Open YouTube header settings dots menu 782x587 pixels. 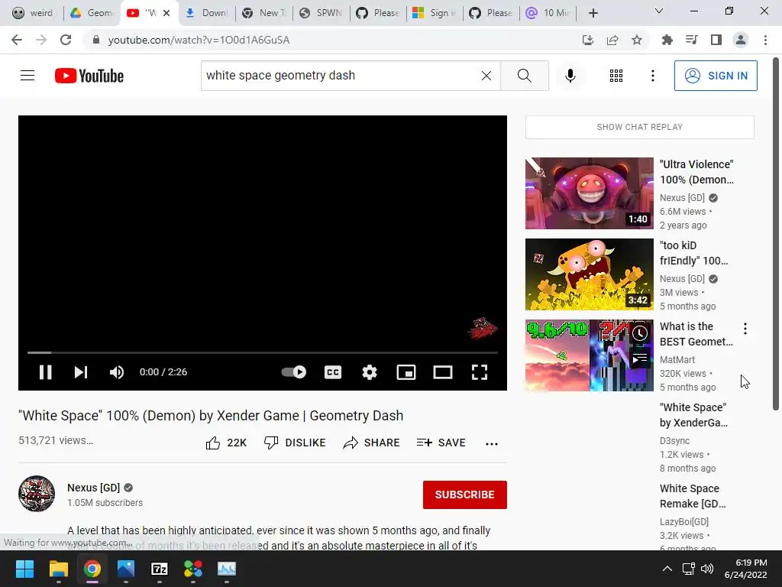(x=652, y=76)
